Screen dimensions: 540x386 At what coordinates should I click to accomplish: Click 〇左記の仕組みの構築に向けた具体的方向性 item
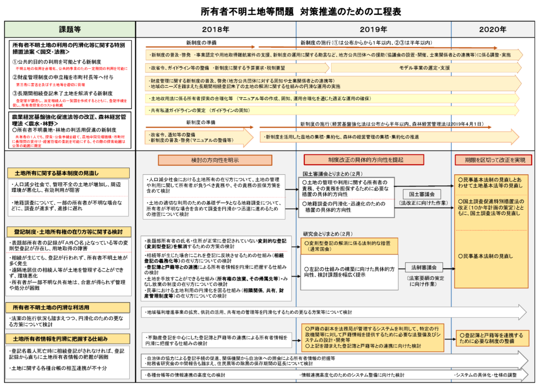click(x=349, y=272)
